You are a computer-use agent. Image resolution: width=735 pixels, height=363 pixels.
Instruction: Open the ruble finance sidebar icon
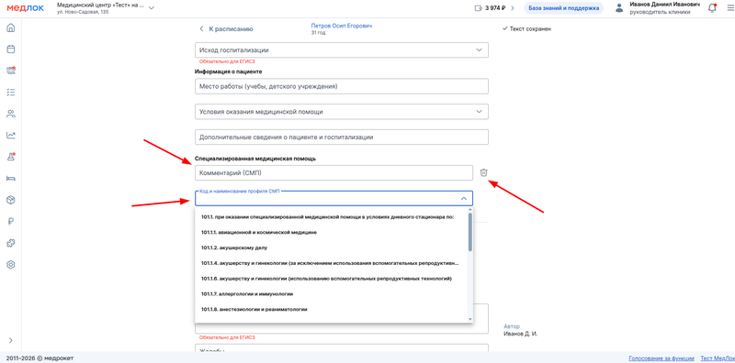tap(11, 222)
